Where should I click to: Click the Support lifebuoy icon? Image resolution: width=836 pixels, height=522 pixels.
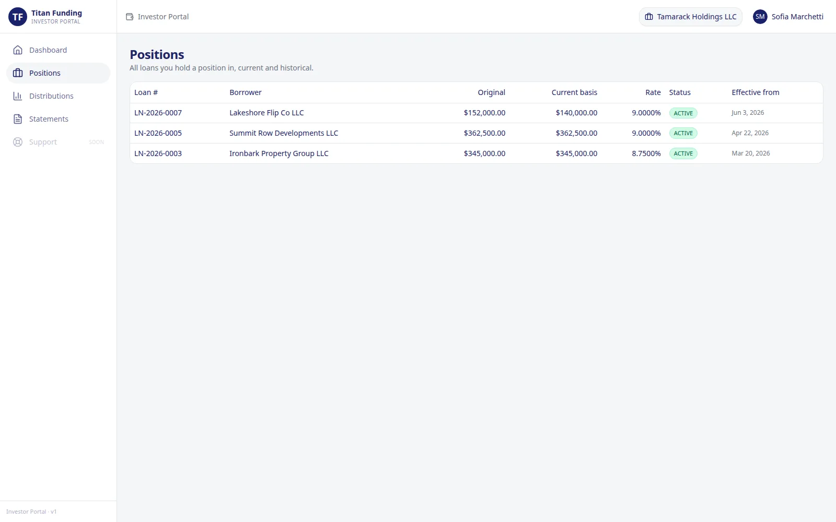(18, 142)
